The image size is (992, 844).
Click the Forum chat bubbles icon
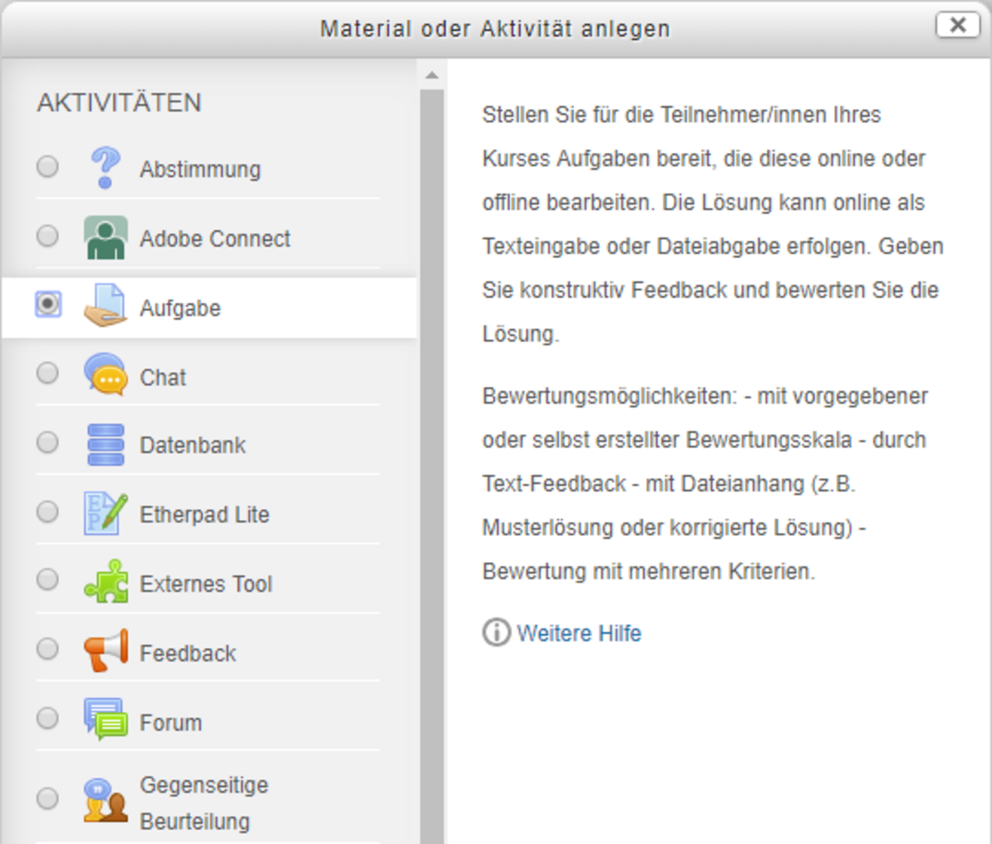[x=105, y=720]
